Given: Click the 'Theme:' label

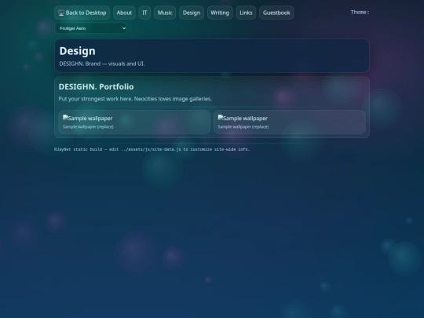Looking at the screenshot, I should point(360,12).
